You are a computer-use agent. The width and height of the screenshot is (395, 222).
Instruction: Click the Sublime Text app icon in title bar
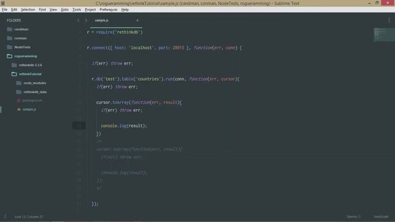(x=3, y=3)
